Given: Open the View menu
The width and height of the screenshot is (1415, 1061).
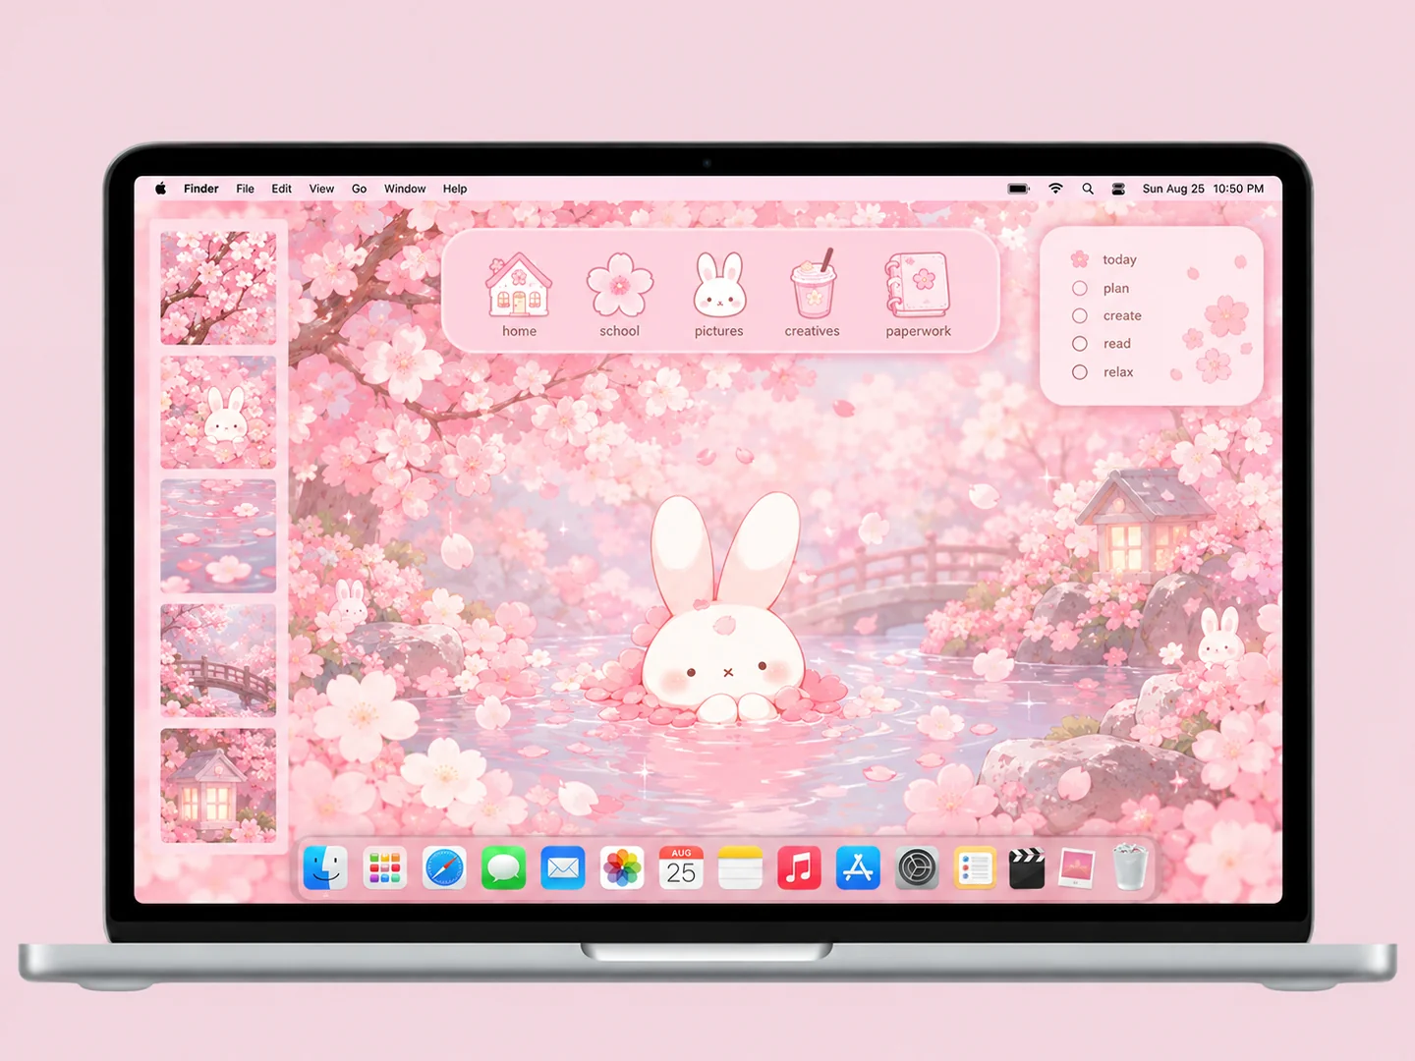Looking at the screenshot, I should (x=322, y=189).
